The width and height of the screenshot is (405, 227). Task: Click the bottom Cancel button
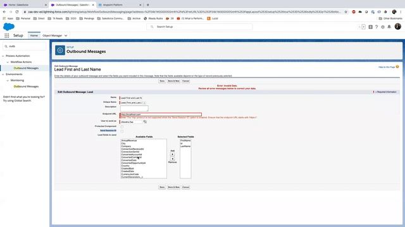click(x=185, y=187)
